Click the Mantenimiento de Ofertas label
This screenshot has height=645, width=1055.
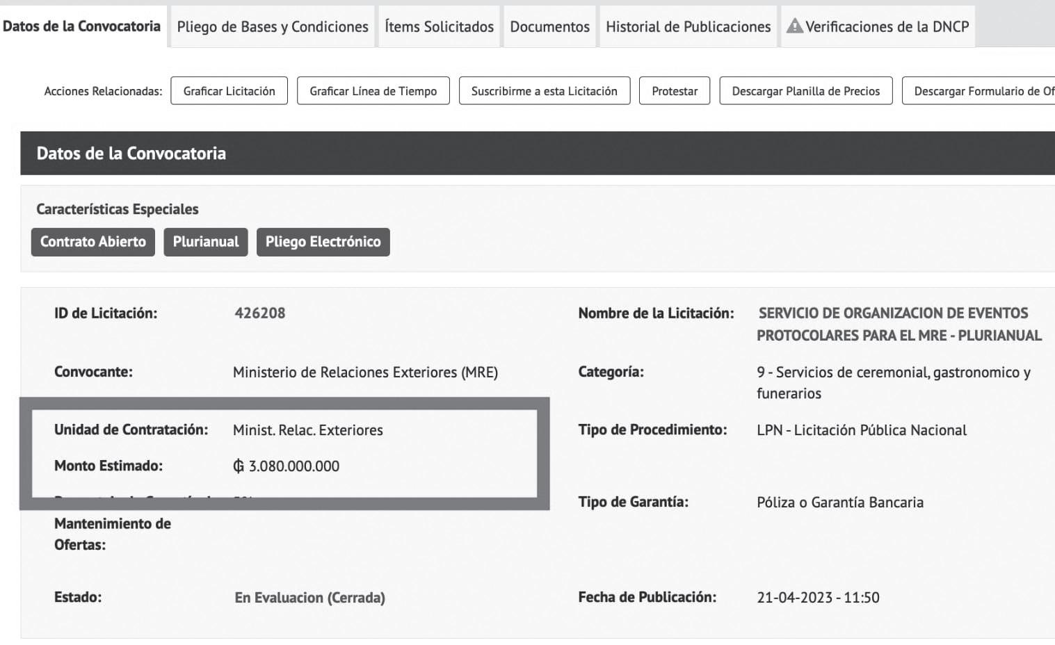tap(113, 534)
